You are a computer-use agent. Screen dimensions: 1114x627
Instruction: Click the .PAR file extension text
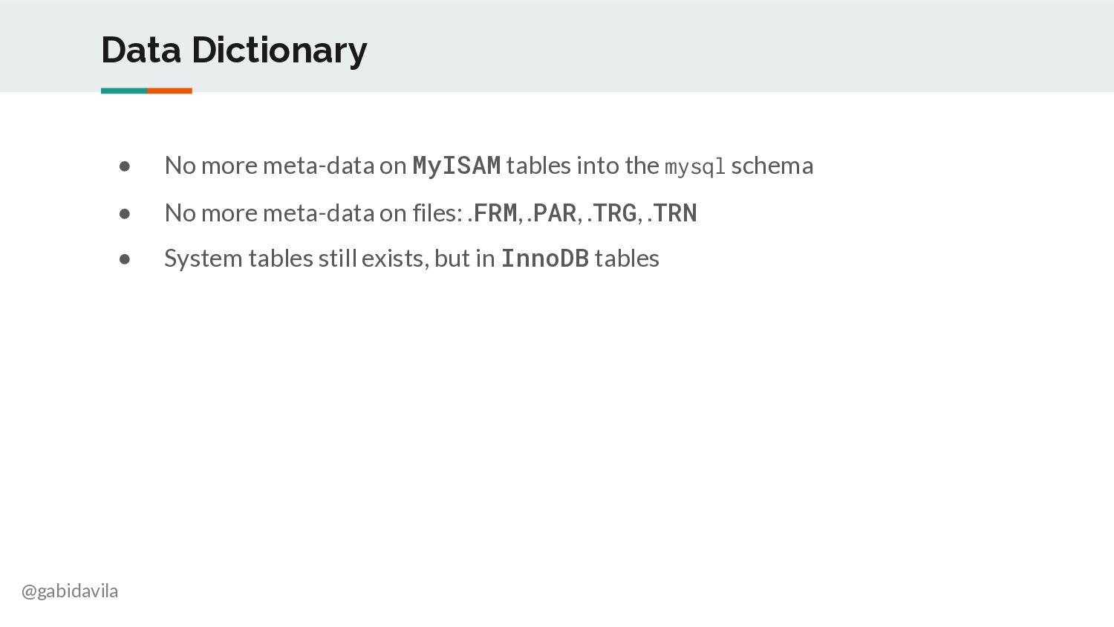[552, 213]
